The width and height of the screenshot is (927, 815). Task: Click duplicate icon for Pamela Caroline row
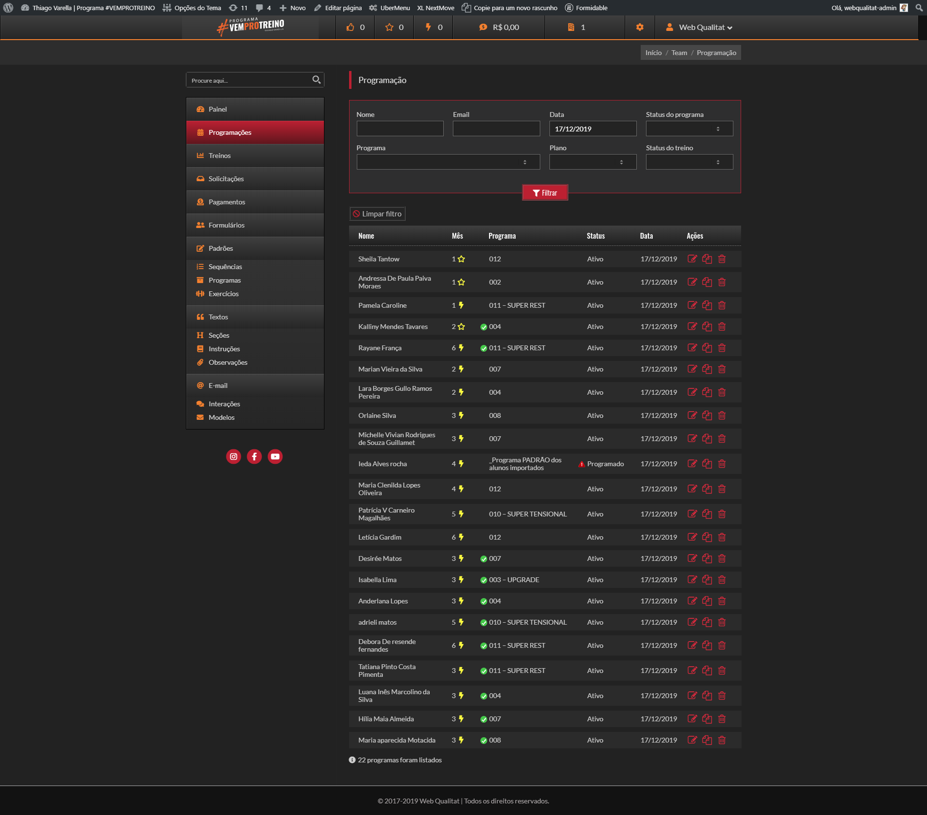[707, 305]
